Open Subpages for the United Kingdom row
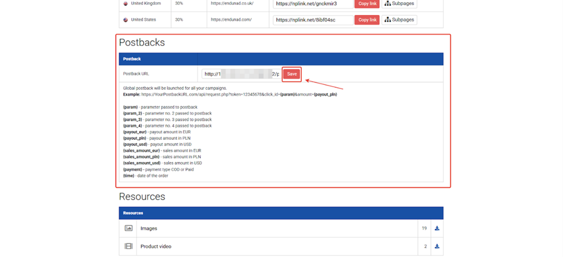This screenshot has width=563, height=257. point(399,4)
